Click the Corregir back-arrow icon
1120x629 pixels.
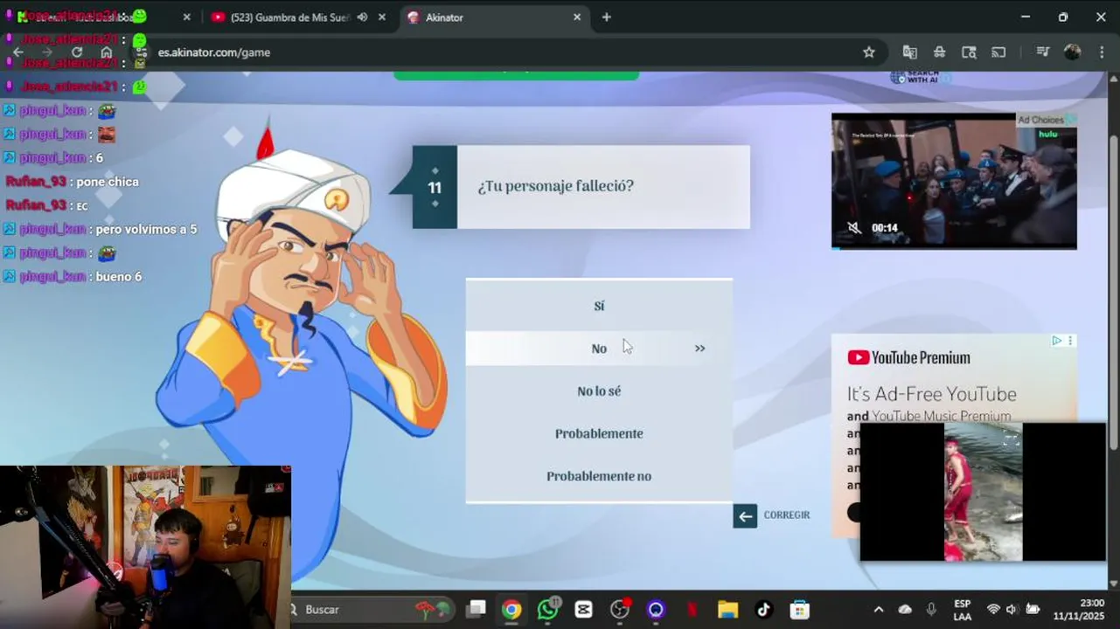coord(745,515)
